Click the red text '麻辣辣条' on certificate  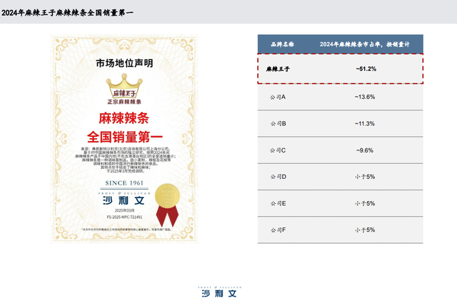tap(124, 118)
